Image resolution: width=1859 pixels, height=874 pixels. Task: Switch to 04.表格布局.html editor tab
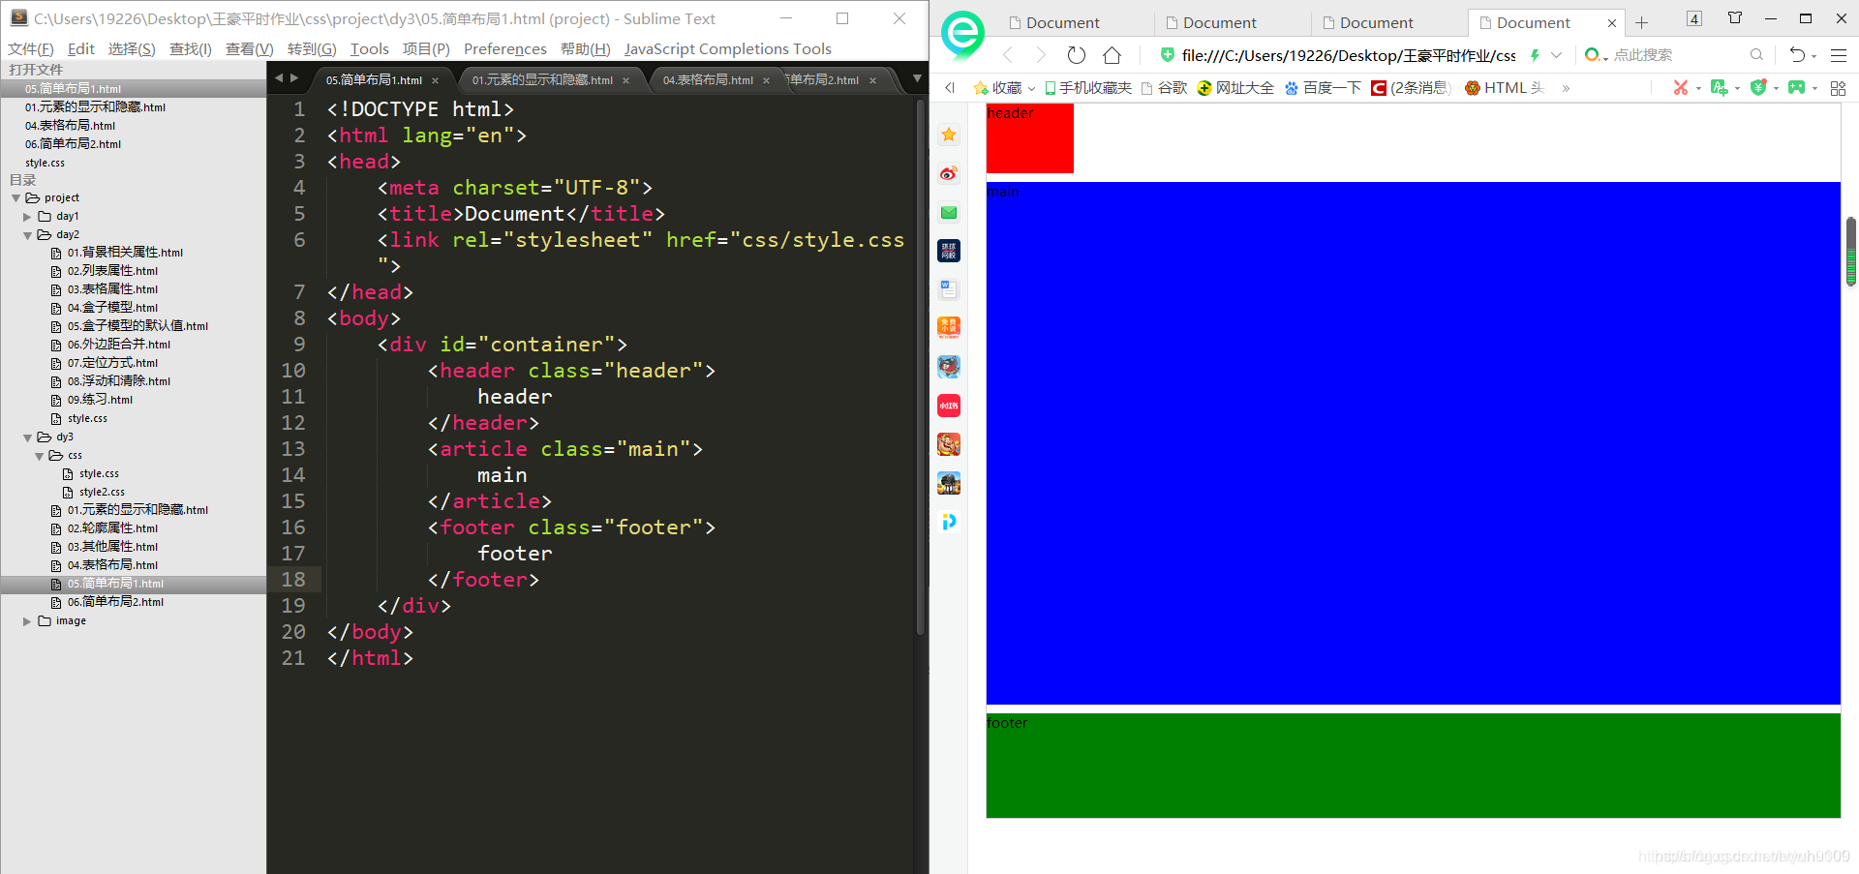click(708, 80)
